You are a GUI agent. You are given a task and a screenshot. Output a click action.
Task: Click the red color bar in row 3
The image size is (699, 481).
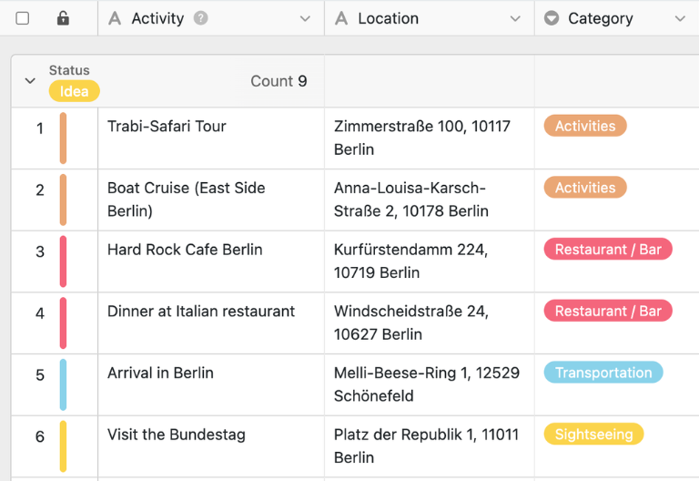(x=64, y=261)
